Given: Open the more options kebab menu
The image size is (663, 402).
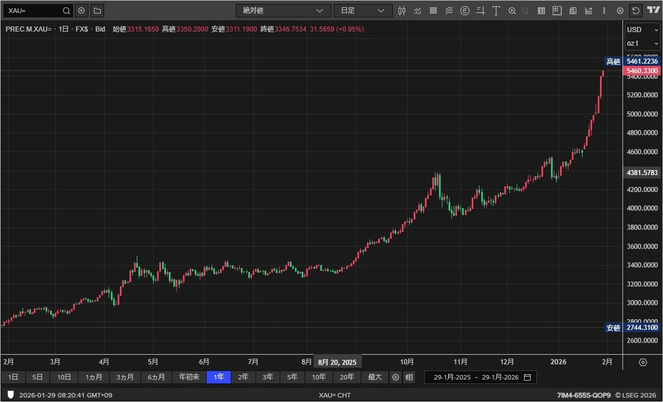Looking at the screenshot, I should [604, 10].
